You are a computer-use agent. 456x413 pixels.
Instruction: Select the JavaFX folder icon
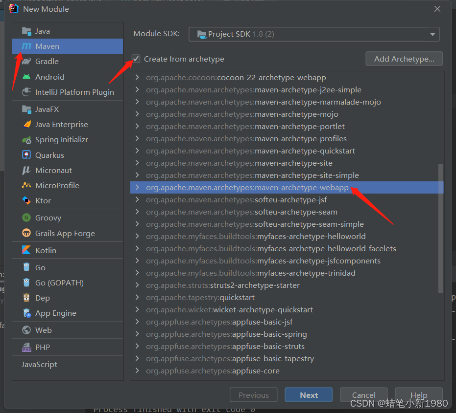click(26, 109)
